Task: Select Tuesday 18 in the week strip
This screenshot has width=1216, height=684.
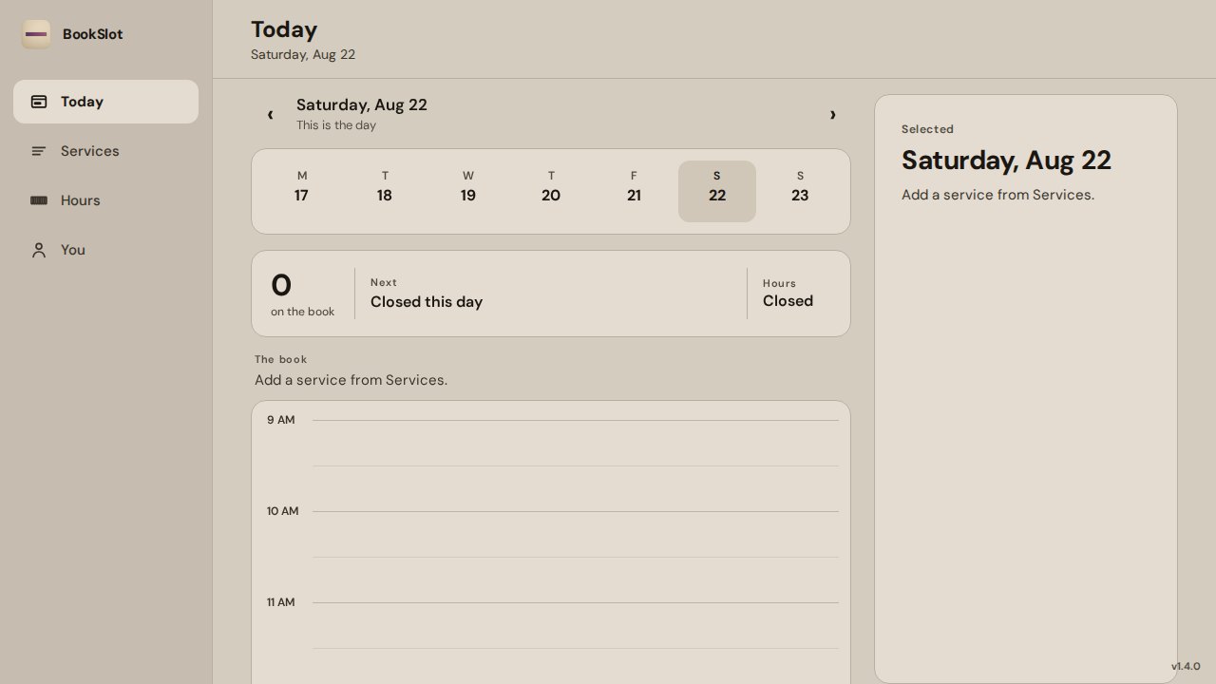Action: (x=385, y=191)
